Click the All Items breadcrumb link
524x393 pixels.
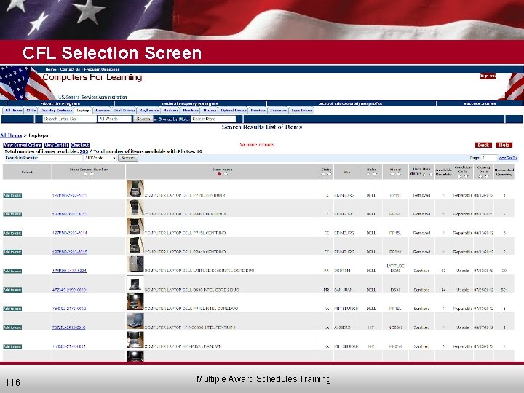pyautogui.click(x=11, y=135)
